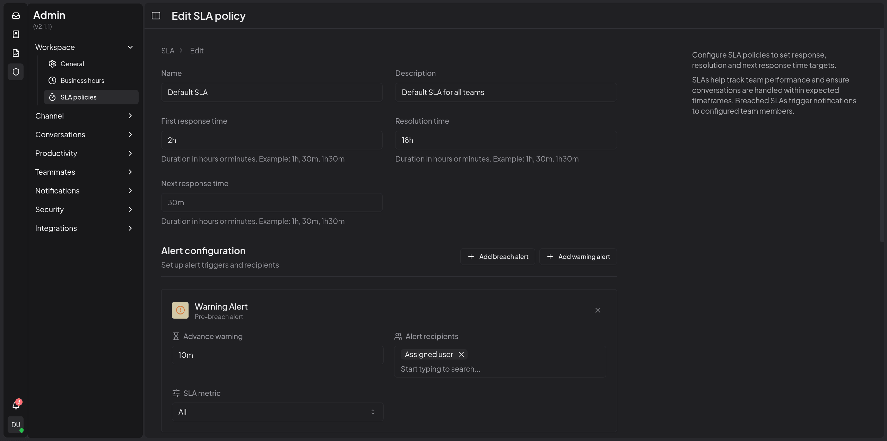Click the DU user avatar
Viewport: 887px width, 441px height.
coord(16,425)
